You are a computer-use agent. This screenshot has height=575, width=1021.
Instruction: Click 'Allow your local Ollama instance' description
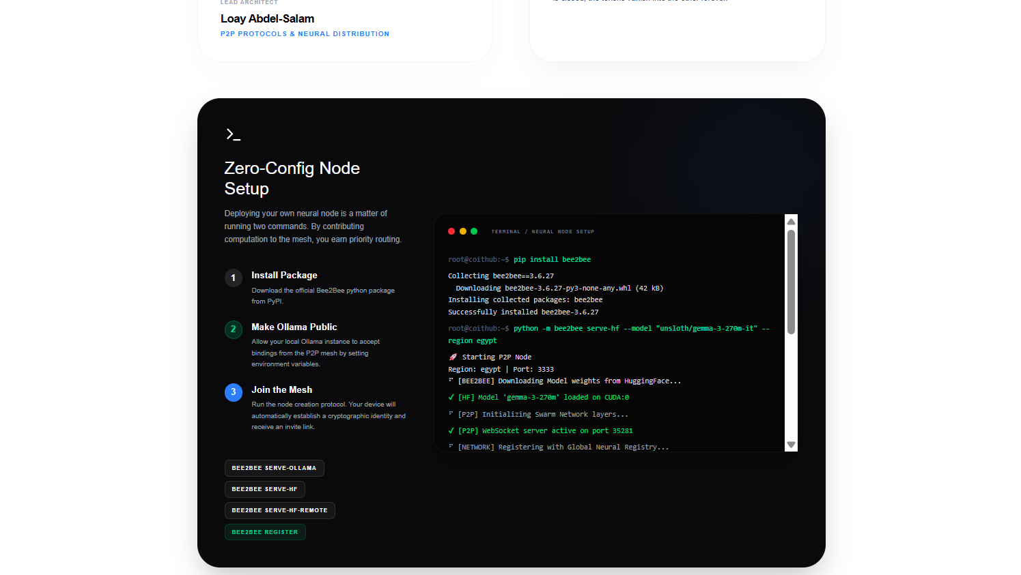click(316, 353)
